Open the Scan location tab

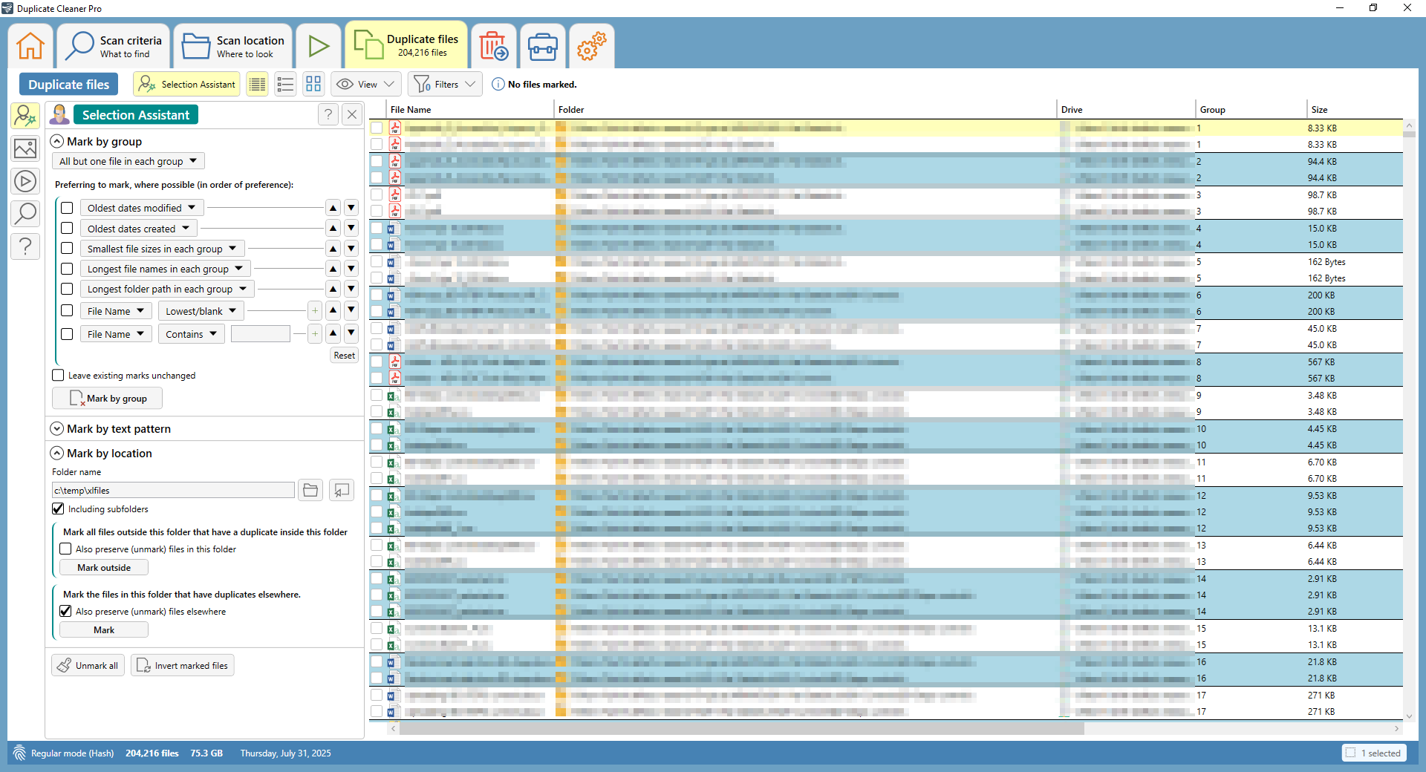tap(233, 46)
